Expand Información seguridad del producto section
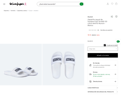The height and width of the screenshot is (96, 121). 103,92
